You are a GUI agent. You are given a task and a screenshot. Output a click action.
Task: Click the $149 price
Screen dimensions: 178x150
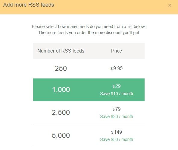[117, 132]
